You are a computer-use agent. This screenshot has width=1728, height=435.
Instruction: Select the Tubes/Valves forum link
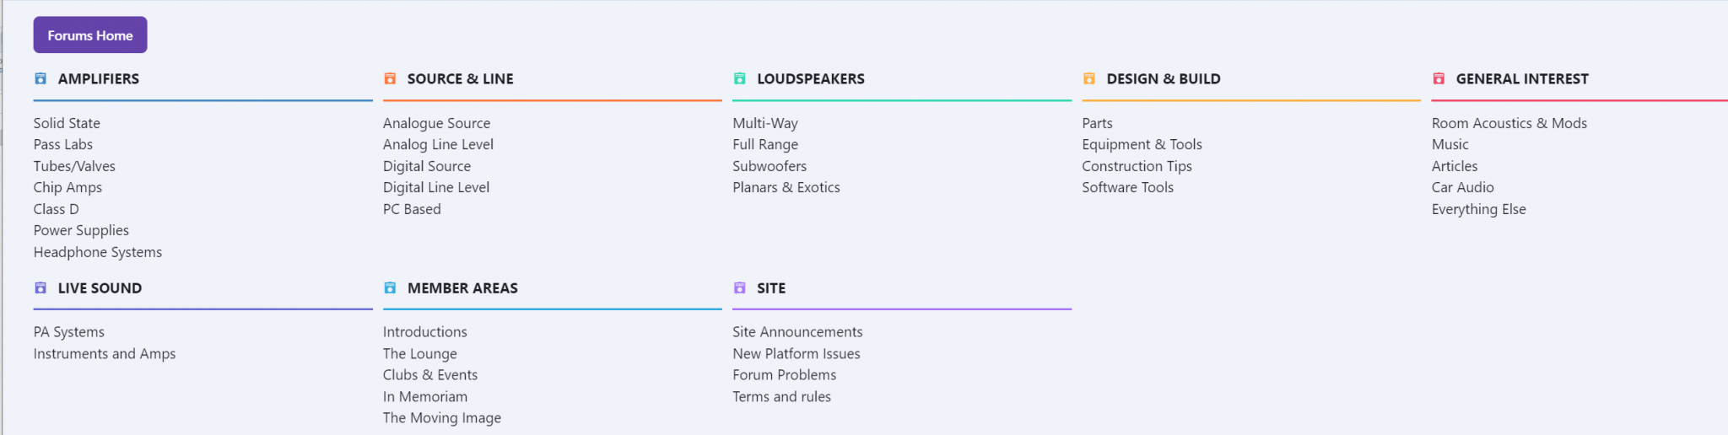74,166
